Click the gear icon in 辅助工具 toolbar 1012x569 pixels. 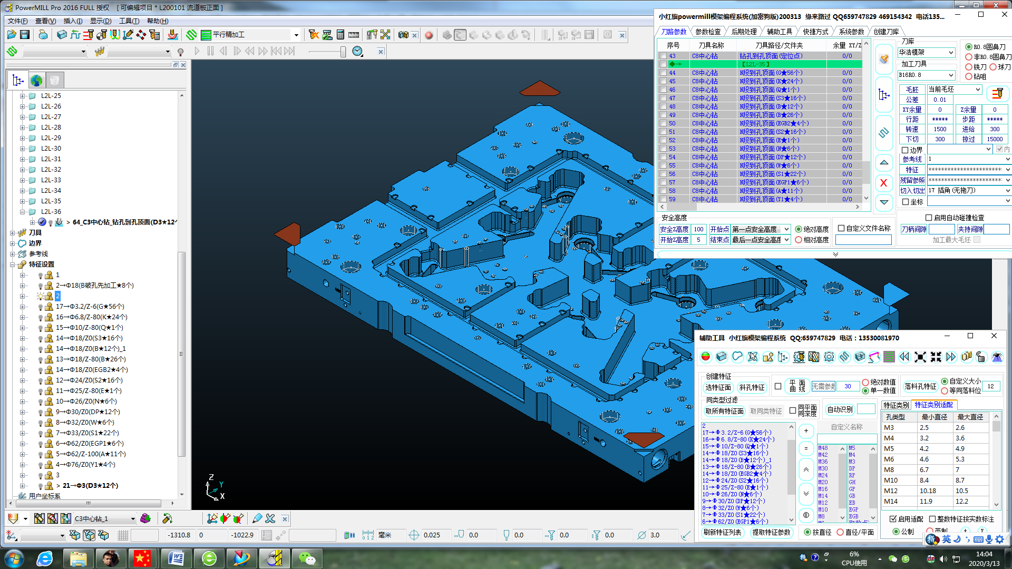829,357
